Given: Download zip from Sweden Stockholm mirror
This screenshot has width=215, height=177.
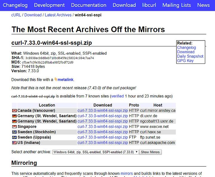Looking at the screenshot, I should pyautogui.click(x=102, y=132).
